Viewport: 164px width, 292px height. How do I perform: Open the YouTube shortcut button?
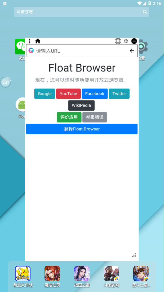(68, 94)
